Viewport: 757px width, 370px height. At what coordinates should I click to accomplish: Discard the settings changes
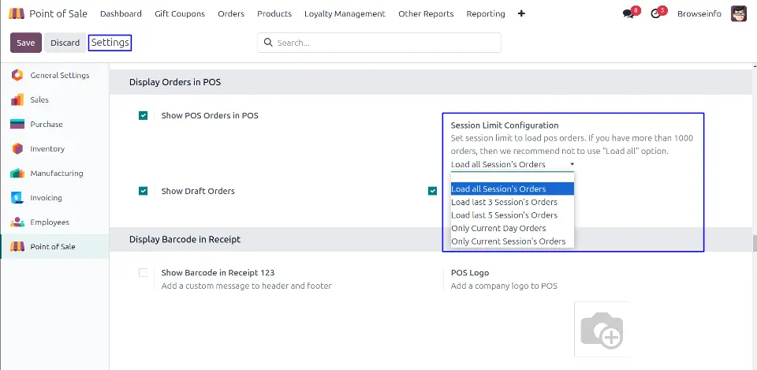[x=65, y=43]
